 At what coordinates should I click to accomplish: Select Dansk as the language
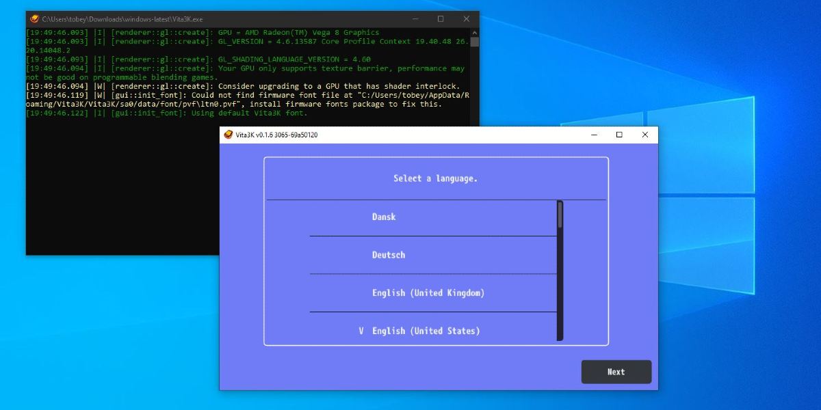pyautogui.click(x=384, y=217)
